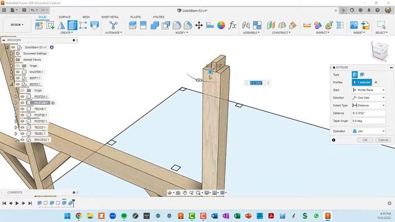Select Insert Derive tool

pos(365,25)
